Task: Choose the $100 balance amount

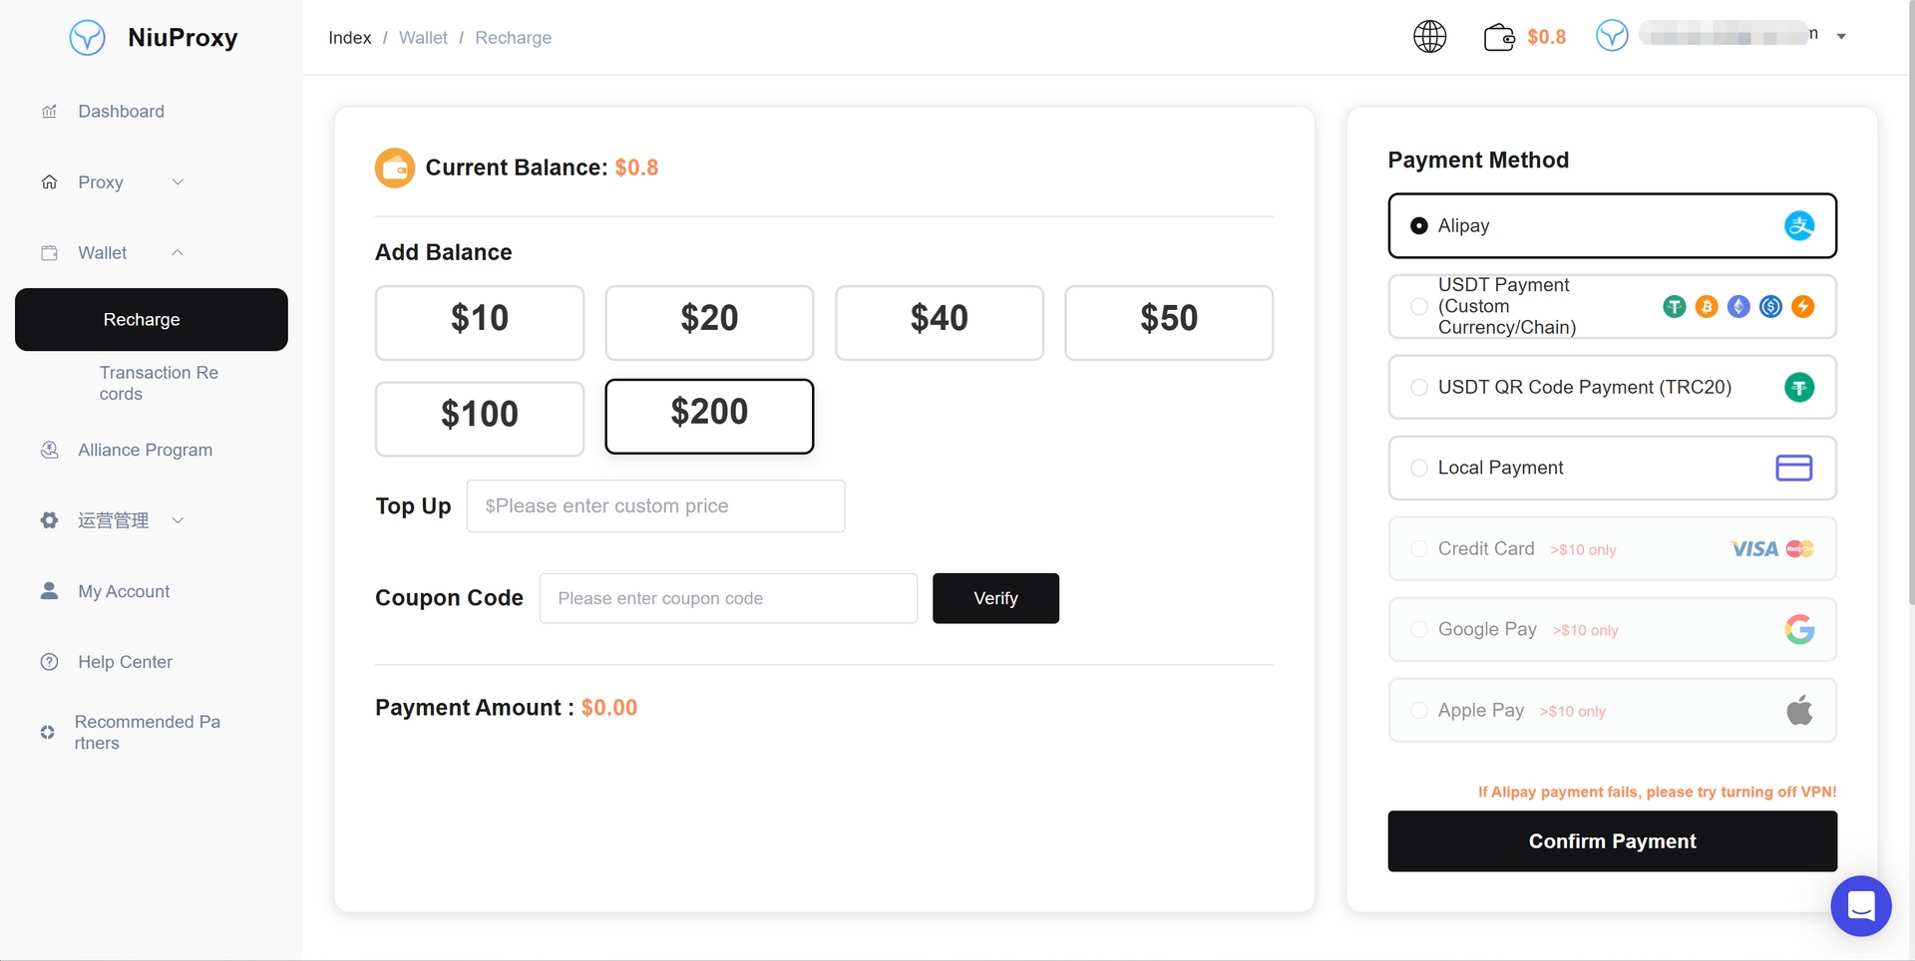Action: click(x=480, y=415)
